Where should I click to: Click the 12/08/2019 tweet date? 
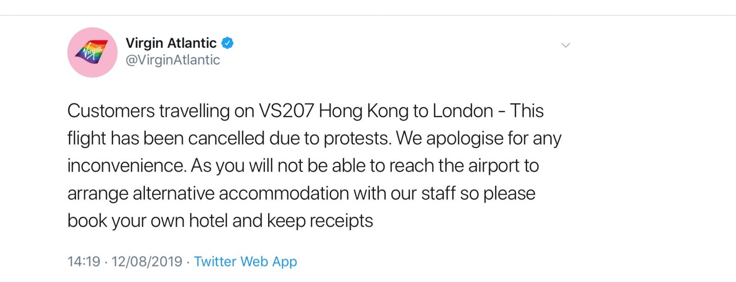point(147,261)
